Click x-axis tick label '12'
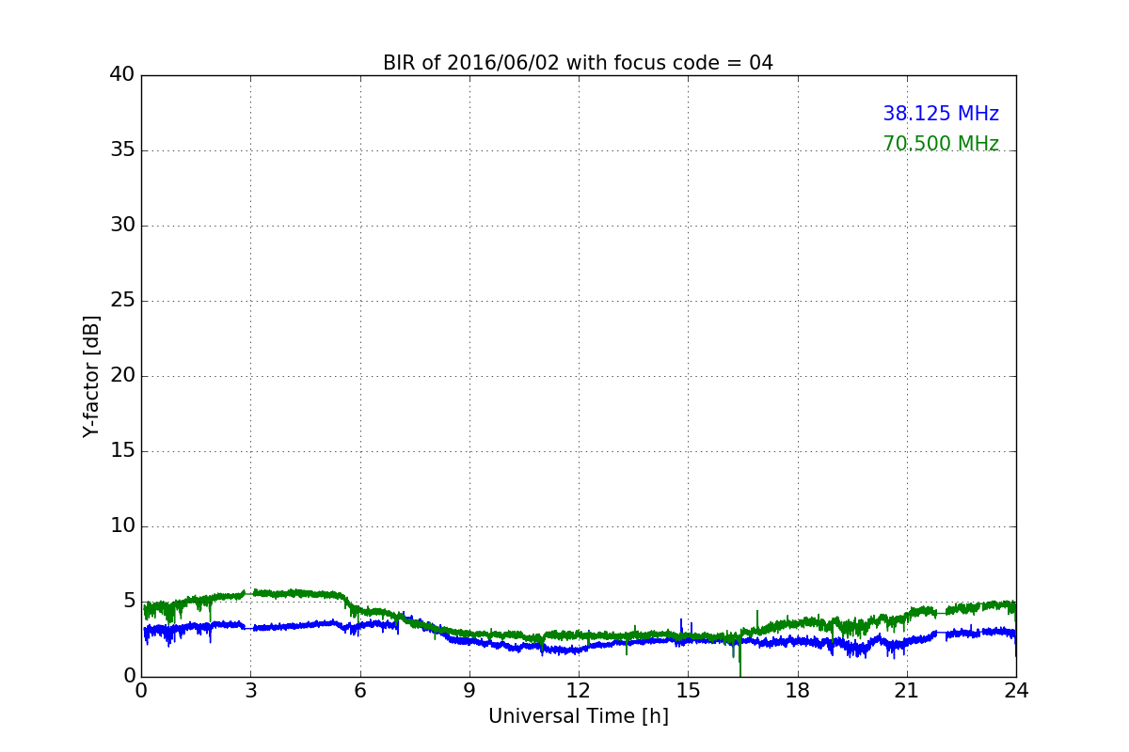The image size is (1129, 752). [579, 691]
